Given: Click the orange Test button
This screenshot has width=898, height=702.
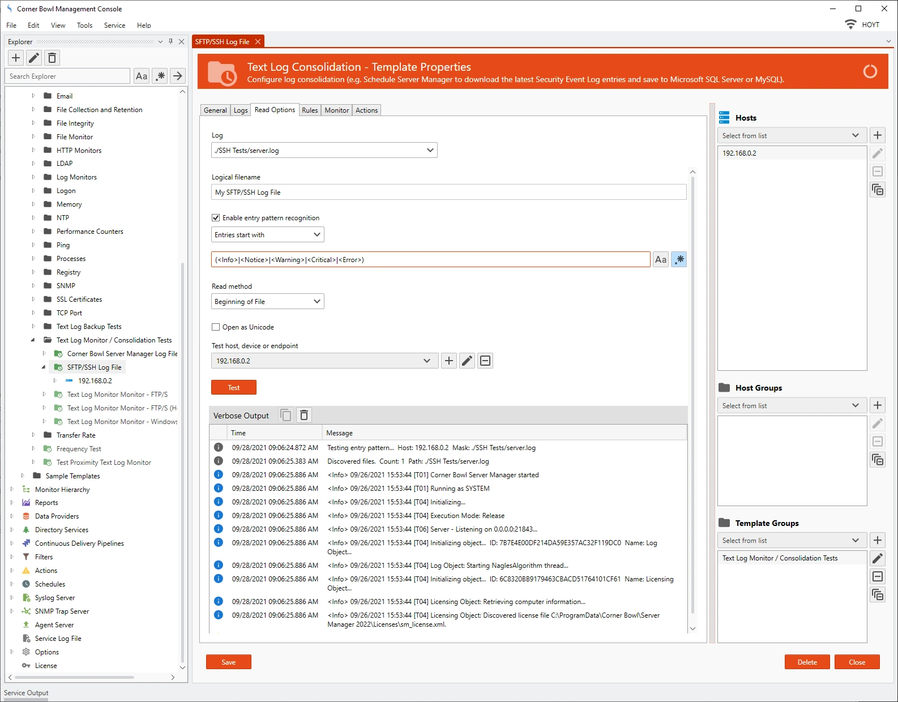Looking at the screenshot, I should (x=233, y=387).
